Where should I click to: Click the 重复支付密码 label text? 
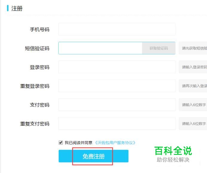coord(35,124)
